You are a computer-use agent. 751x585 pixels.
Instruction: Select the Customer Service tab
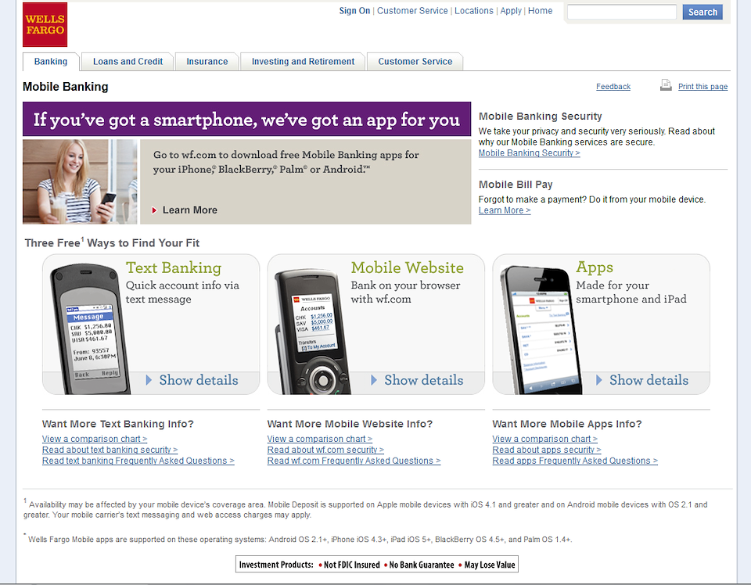[x=415, y=62]
